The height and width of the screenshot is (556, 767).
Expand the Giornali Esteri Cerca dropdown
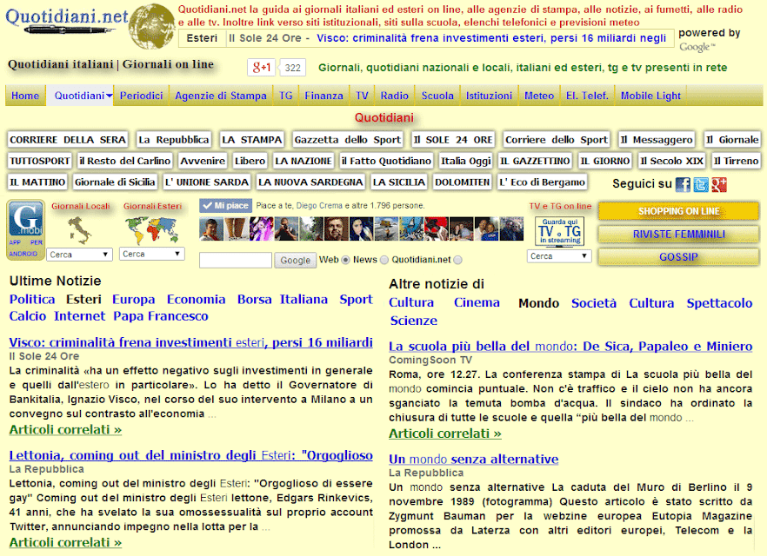152,254
